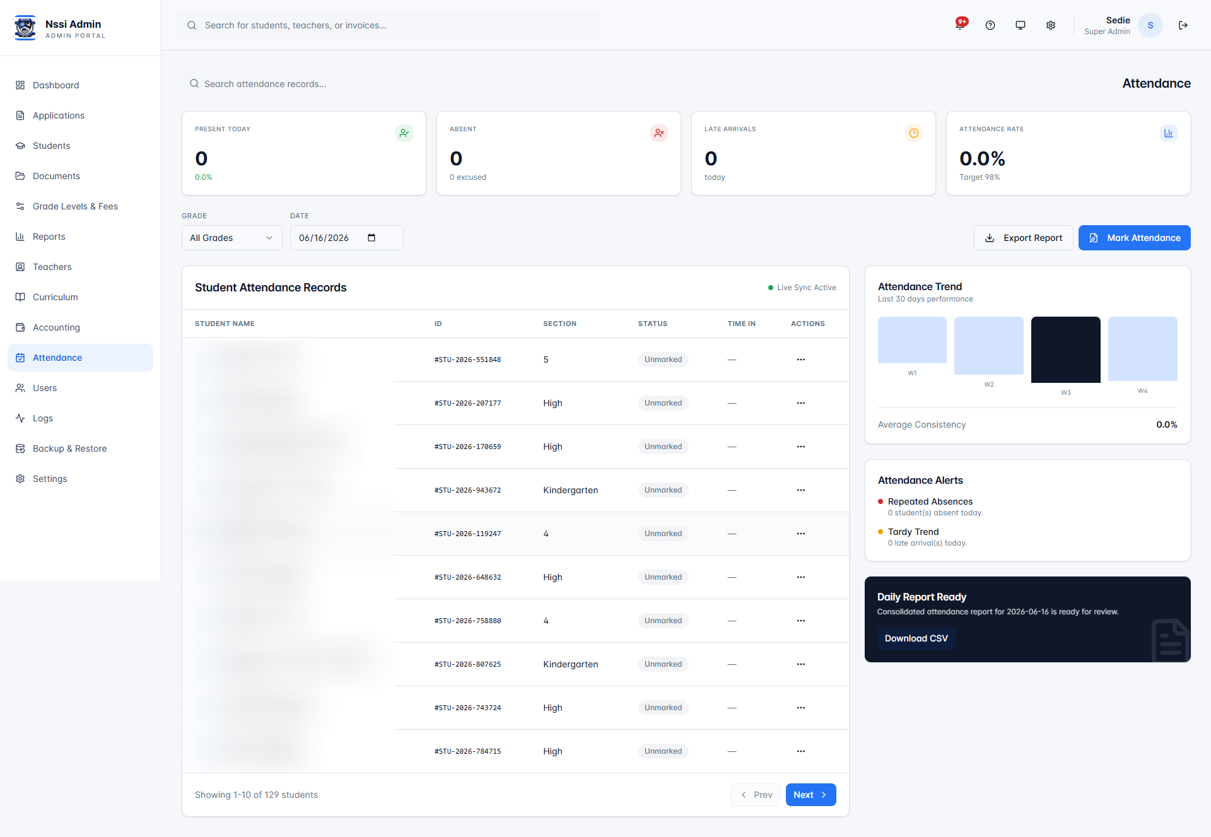This screenshot has height=837, width=1211.
Task: Click the global search field
Action: 389,25
